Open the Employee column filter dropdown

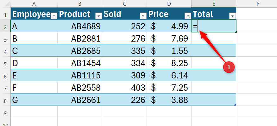(x=54, y=16)
